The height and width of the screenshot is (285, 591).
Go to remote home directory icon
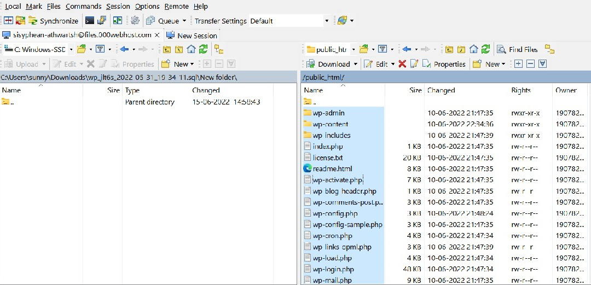click(x=474, y=49)
